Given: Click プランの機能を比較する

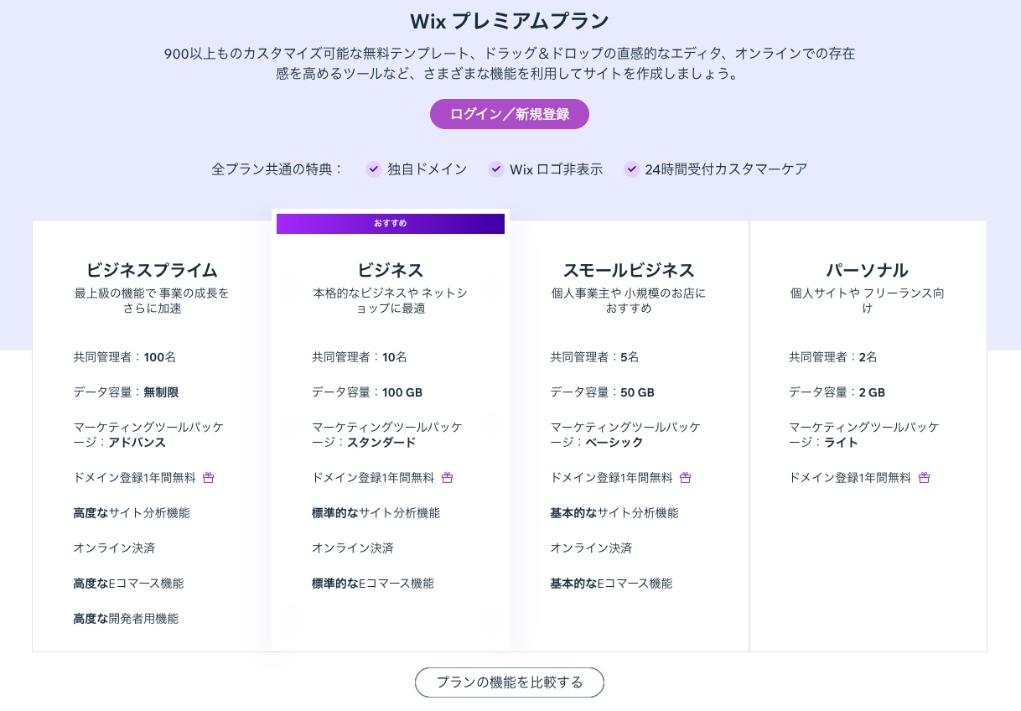Looking at the screenshot, I should pos(509,682).
